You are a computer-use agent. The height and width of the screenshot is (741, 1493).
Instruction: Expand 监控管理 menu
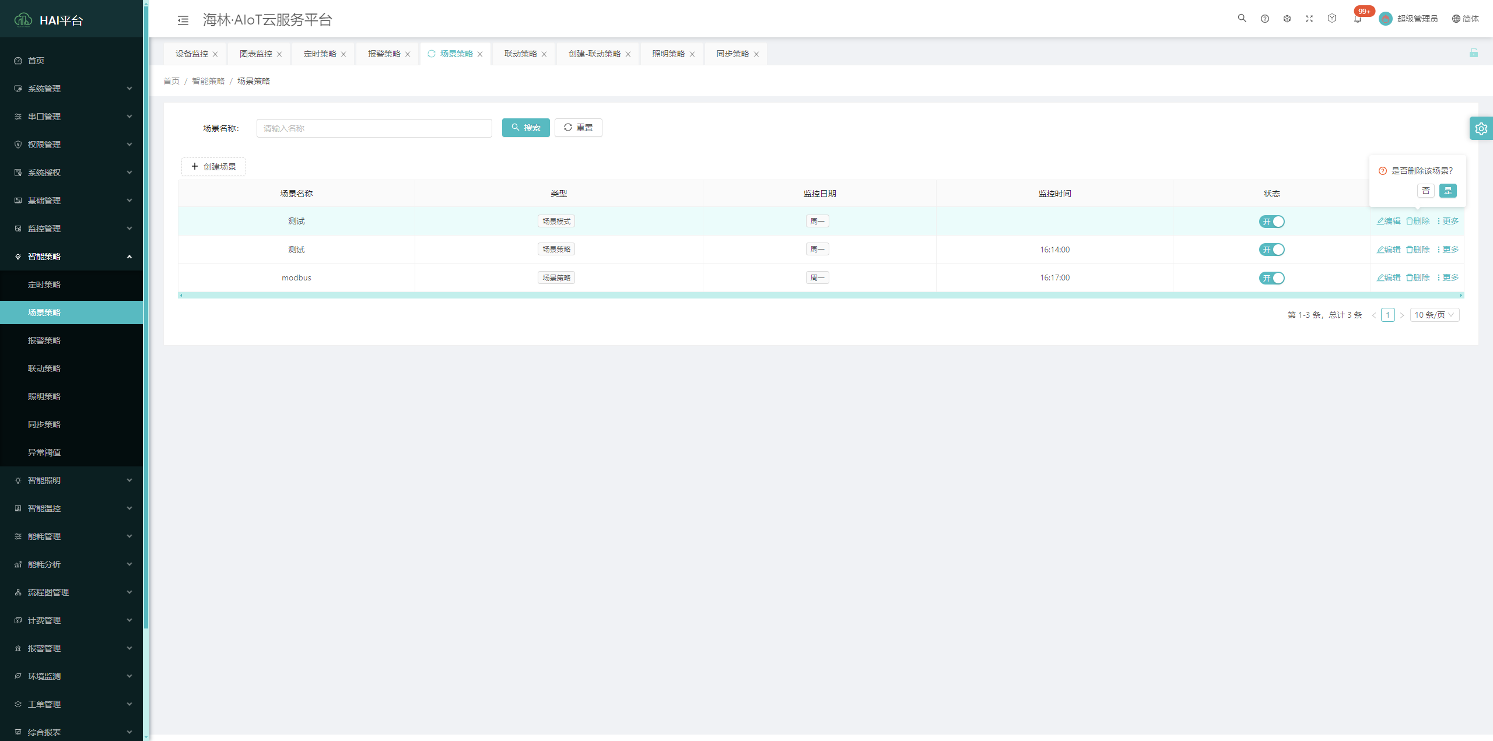point(71,229)
